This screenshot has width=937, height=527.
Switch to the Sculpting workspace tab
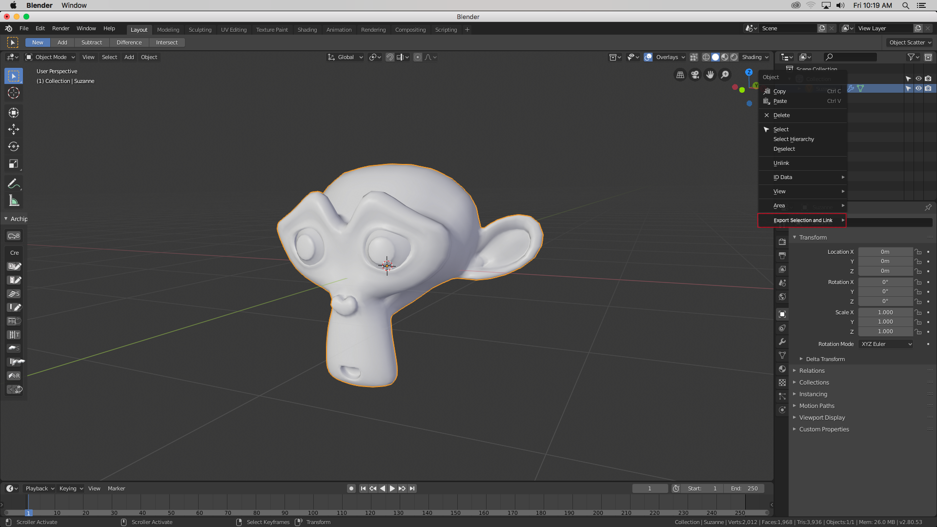200,30
